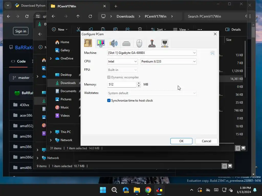
Task: Click the Memory value field
Action: (122, 84)
